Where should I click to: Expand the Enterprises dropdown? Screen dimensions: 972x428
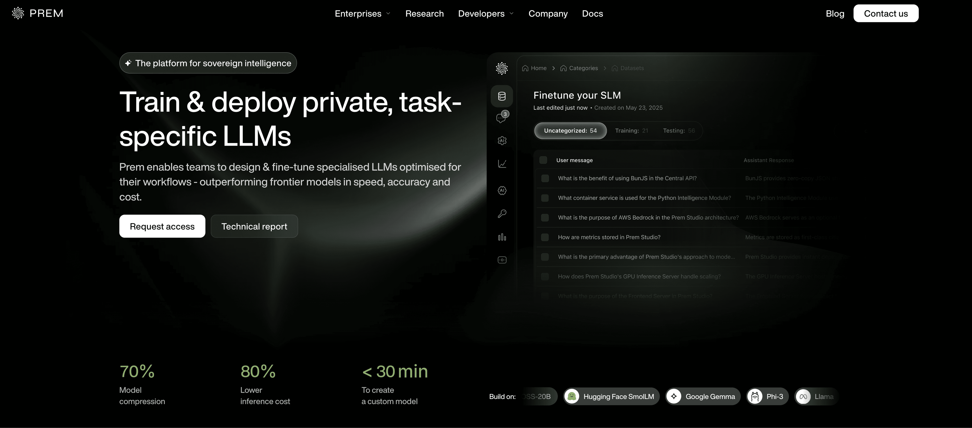coord(362,13)
